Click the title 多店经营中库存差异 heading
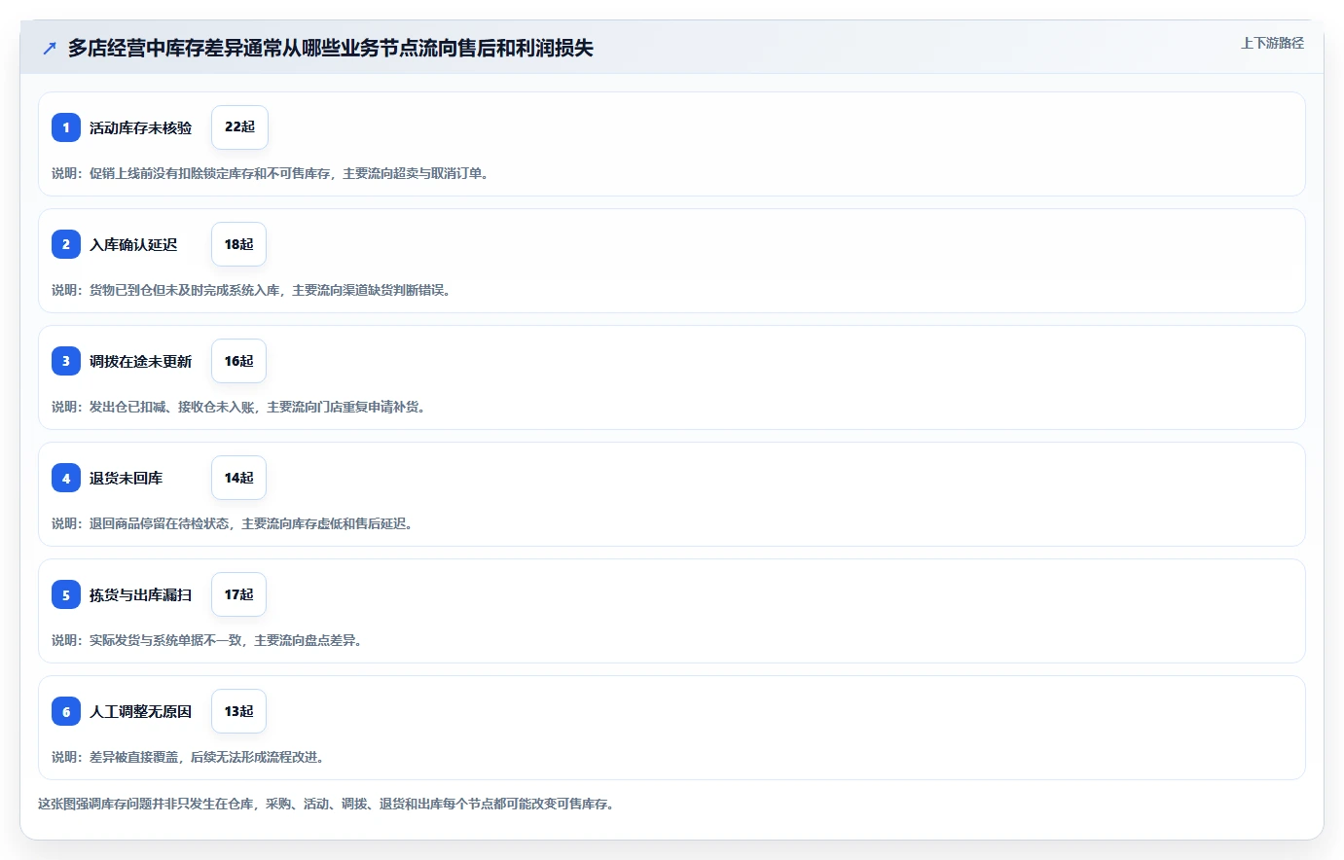 pyautogui.click(x=331, y=48)
